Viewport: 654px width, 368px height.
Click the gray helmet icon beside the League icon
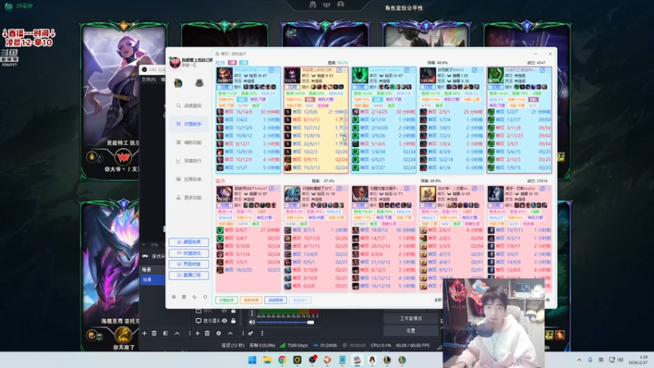click(x=199, y=83)
